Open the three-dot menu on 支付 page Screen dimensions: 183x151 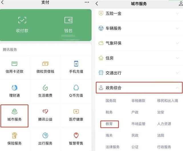pyautogui.click(x=87, y=2)
